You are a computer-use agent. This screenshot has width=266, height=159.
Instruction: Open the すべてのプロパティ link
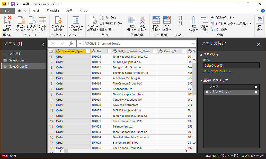tap(217, 71)
